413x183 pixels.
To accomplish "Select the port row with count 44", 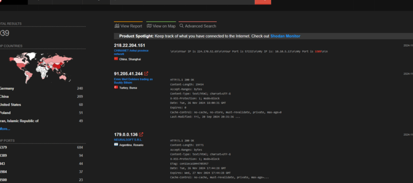I will (x=41, y=164).
